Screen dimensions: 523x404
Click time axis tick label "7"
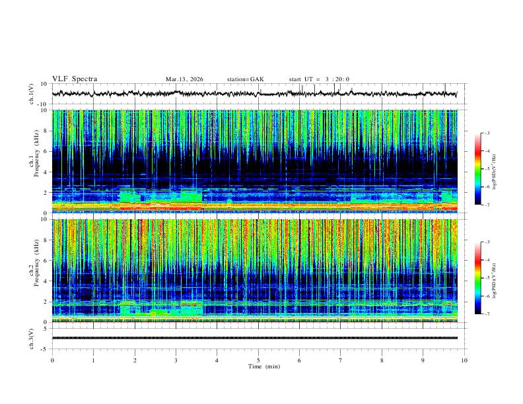[341, 360]
